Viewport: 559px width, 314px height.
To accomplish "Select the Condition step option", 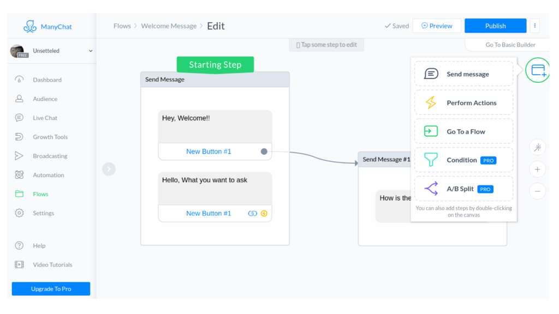I will [464, 160].
